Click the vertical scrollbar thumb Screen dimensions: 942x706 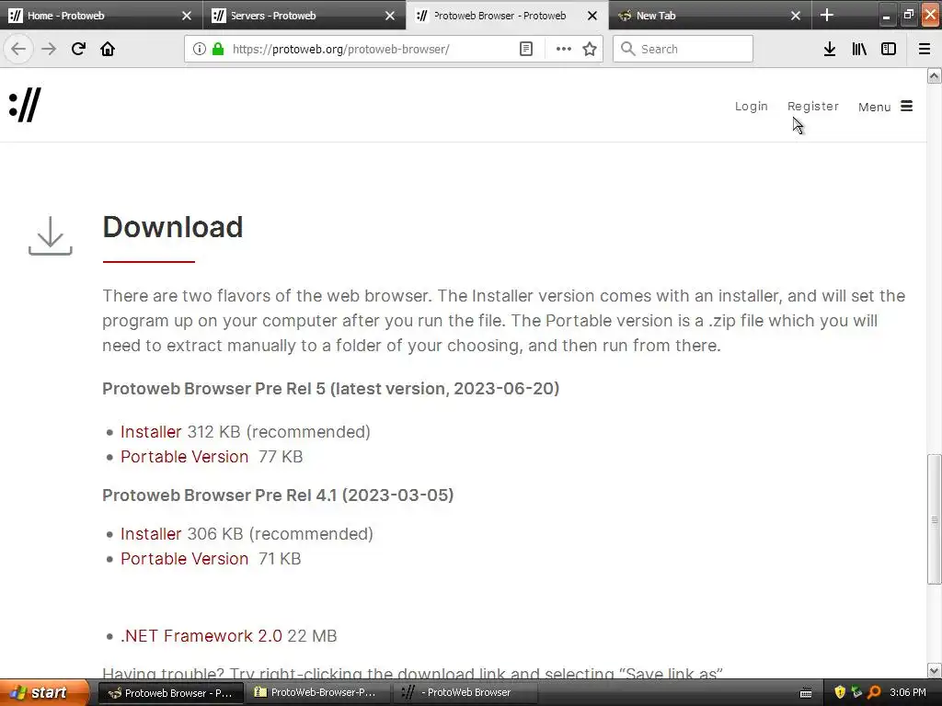pos(935,519)
